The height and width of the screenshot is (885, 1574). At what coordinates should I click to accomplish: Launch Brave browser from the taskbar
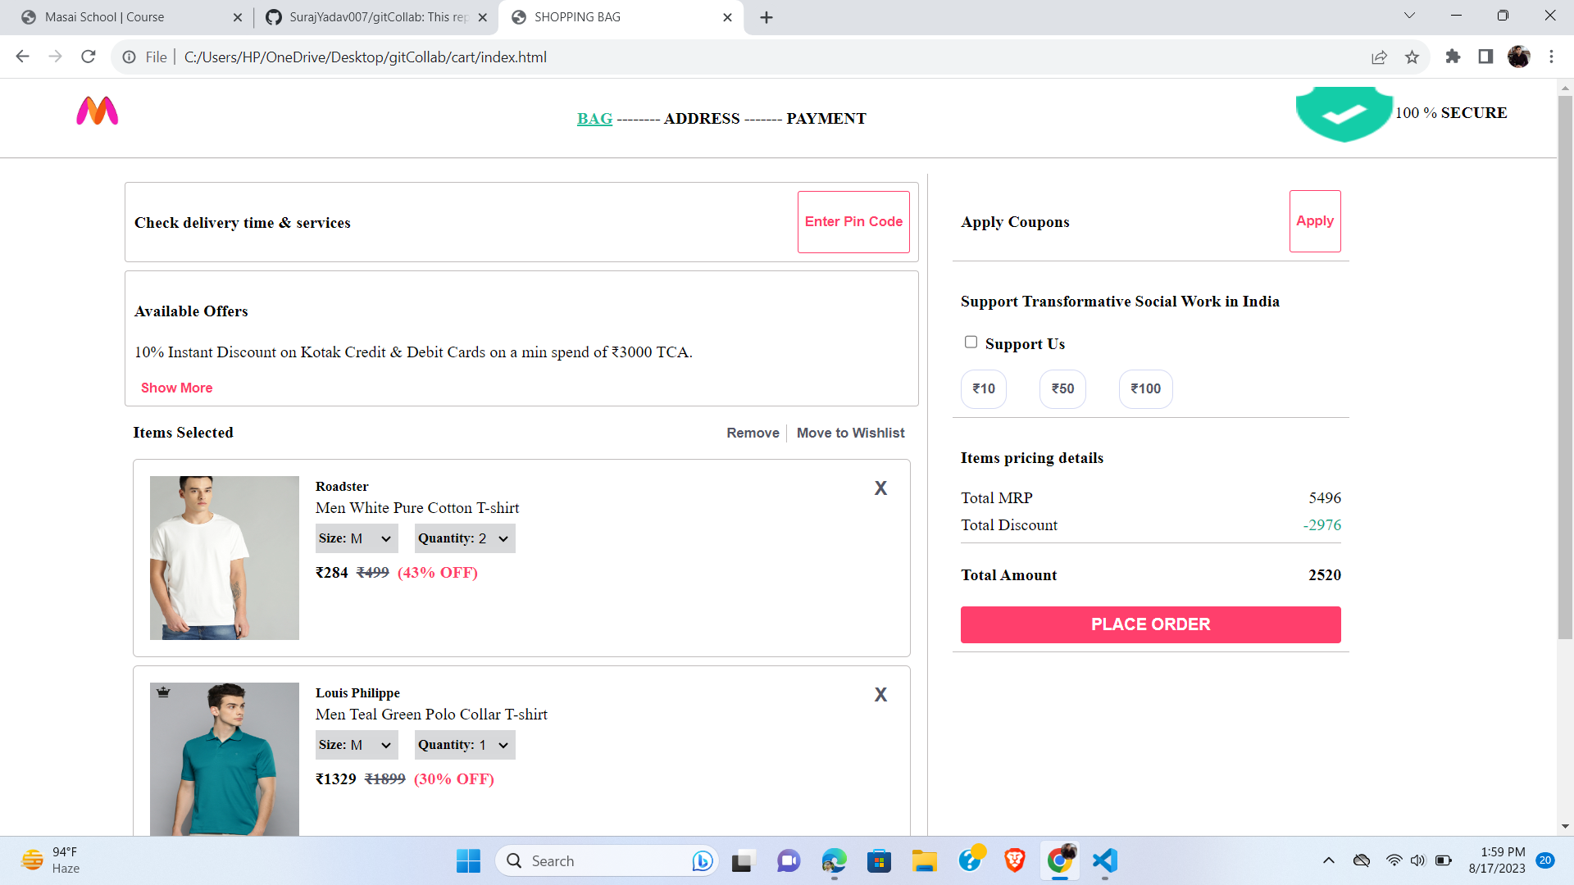1014,861
